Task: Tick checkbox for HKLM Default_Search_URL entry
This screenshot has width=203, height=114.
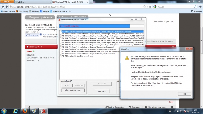Action: point(61,41)
